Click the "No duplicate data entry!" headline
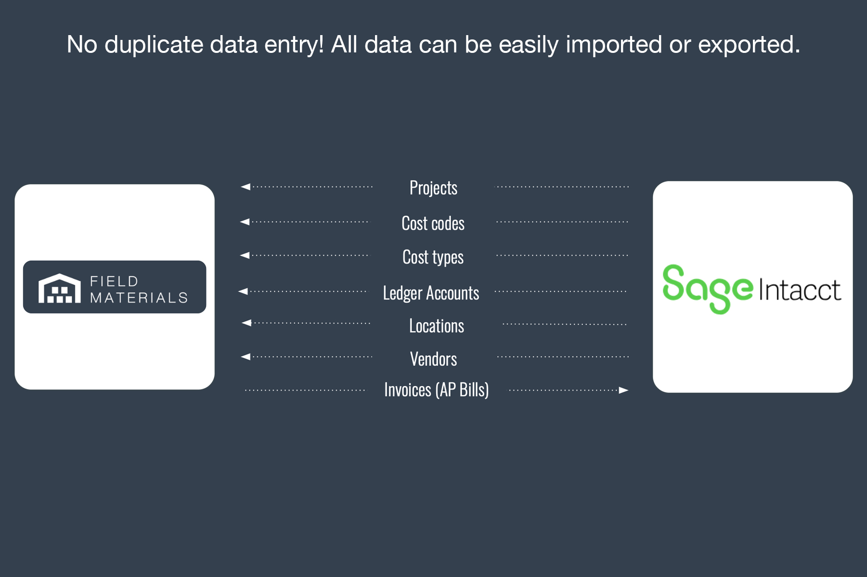 (x=433, y=45)
